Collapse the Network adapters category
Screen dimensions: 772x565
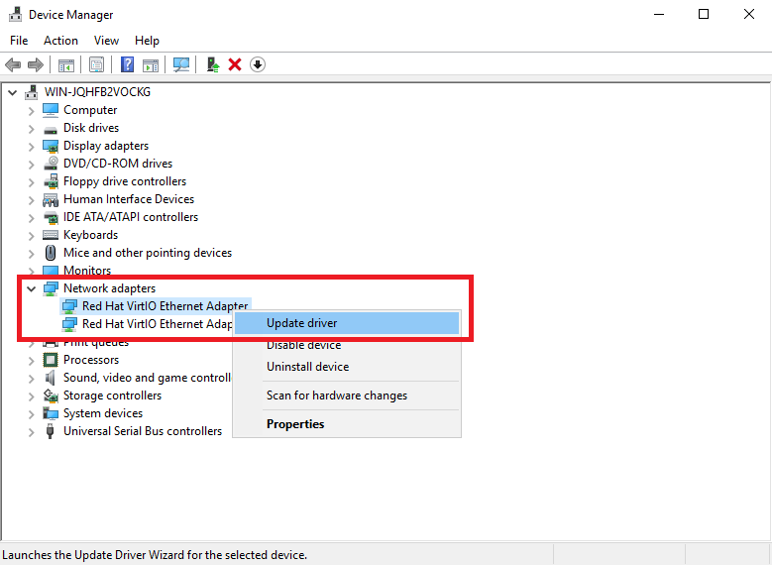click(32, 289)
